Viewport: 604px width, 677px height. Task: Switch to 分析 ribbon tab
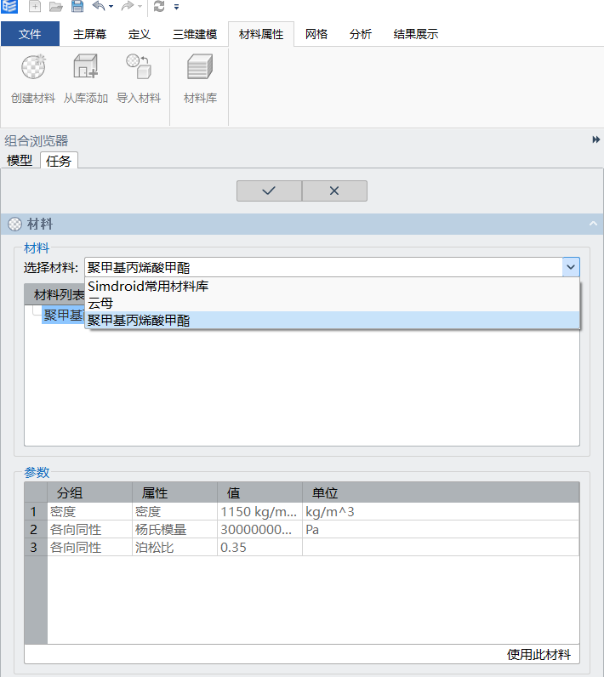[x=361, y=34]
